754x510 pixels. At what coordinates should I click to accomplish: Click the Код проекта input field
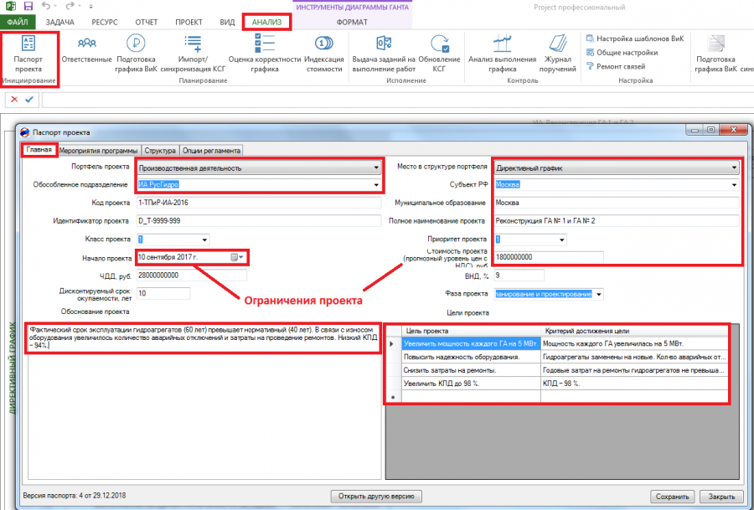point(259,203)
